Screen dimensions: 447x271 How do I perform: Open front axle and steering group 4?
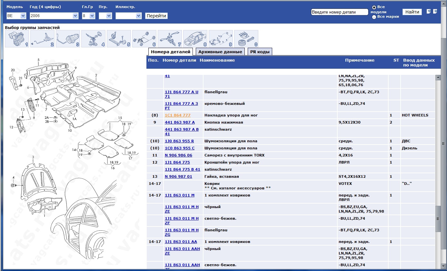[93, 39]
